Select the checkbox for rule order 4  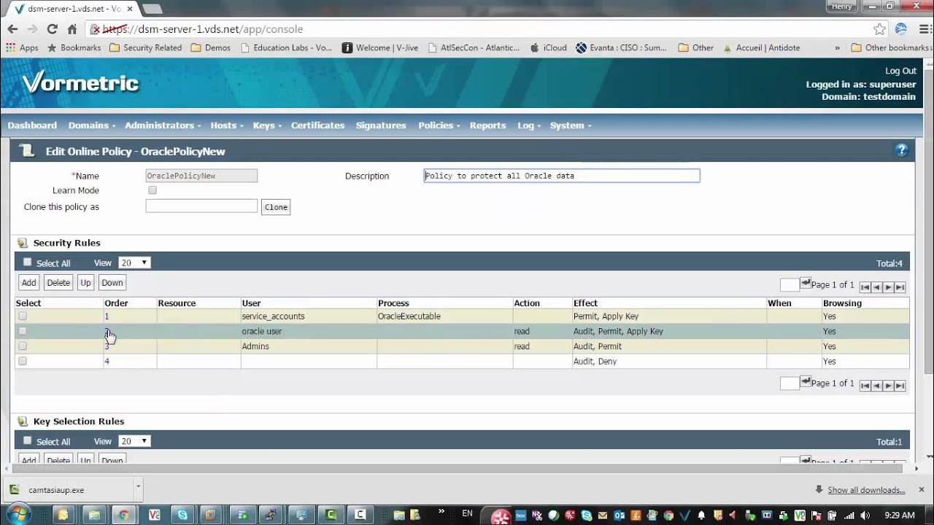coord(23,361)
